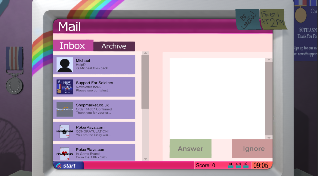
Task: Click the start button swirl logo
Action: tap(59, 166)
